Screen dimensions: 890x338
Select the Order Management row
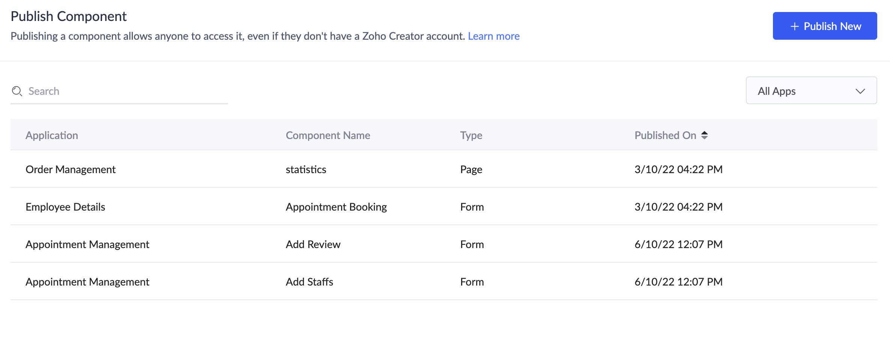pyautogui.click(x=71, y=169)
